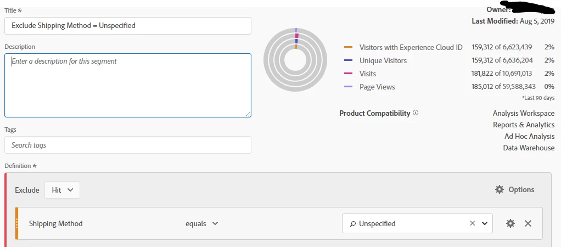Image resolution: width=561 pixels, height=247 pixels.
Task: Remove the Shipping Method rule with X
Action: tap(528, 223)
